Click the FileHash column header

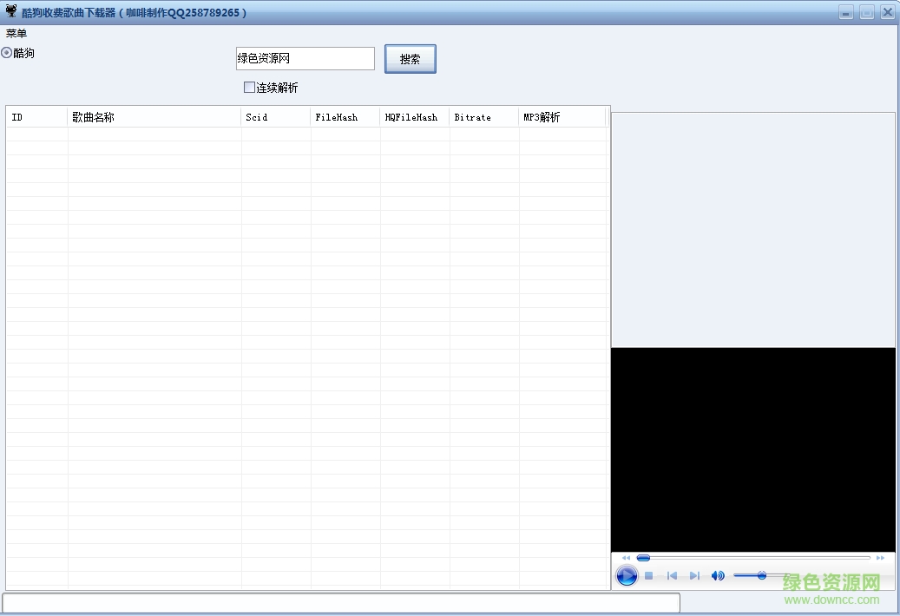(x=344, y=116)
